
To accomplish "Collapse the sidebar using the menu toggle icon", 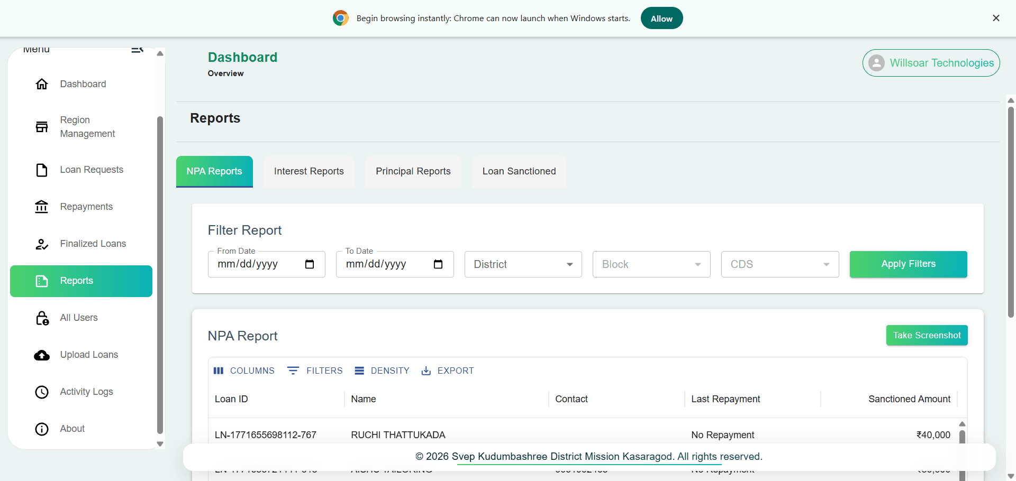I will (x=138, y=50).
